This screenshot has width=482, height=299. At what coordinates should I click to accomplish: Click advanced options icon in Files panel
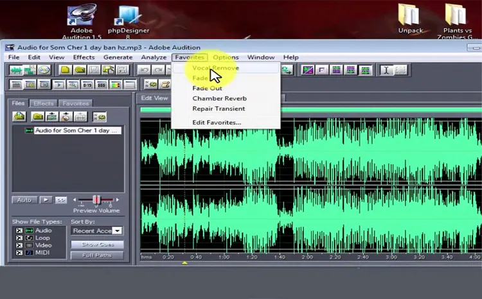99,117
